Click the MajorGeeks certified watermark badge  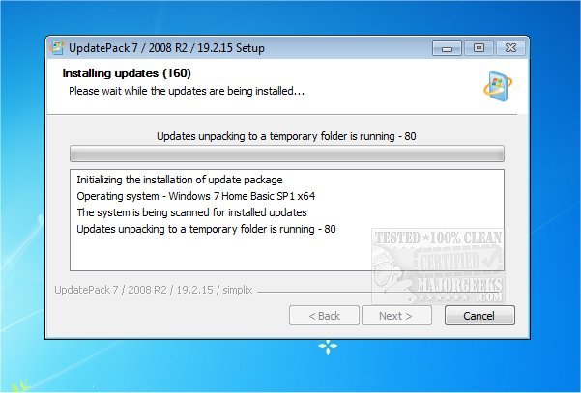438,266
